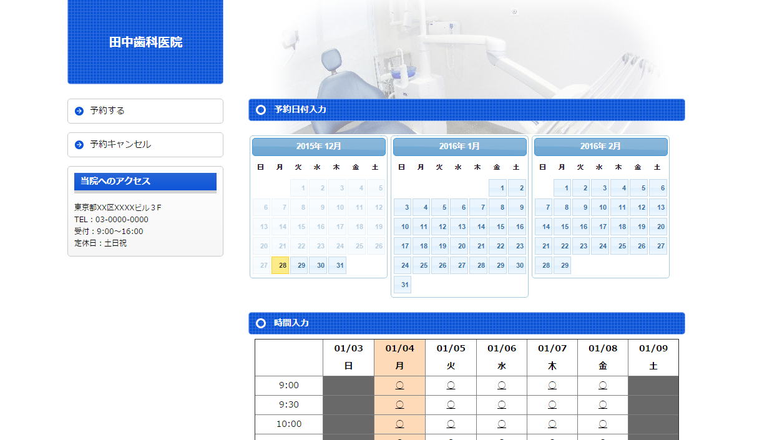Book the 9:00 slot on Monday 01/04
This screenshot has width=767, height=440.
point(399,386)
